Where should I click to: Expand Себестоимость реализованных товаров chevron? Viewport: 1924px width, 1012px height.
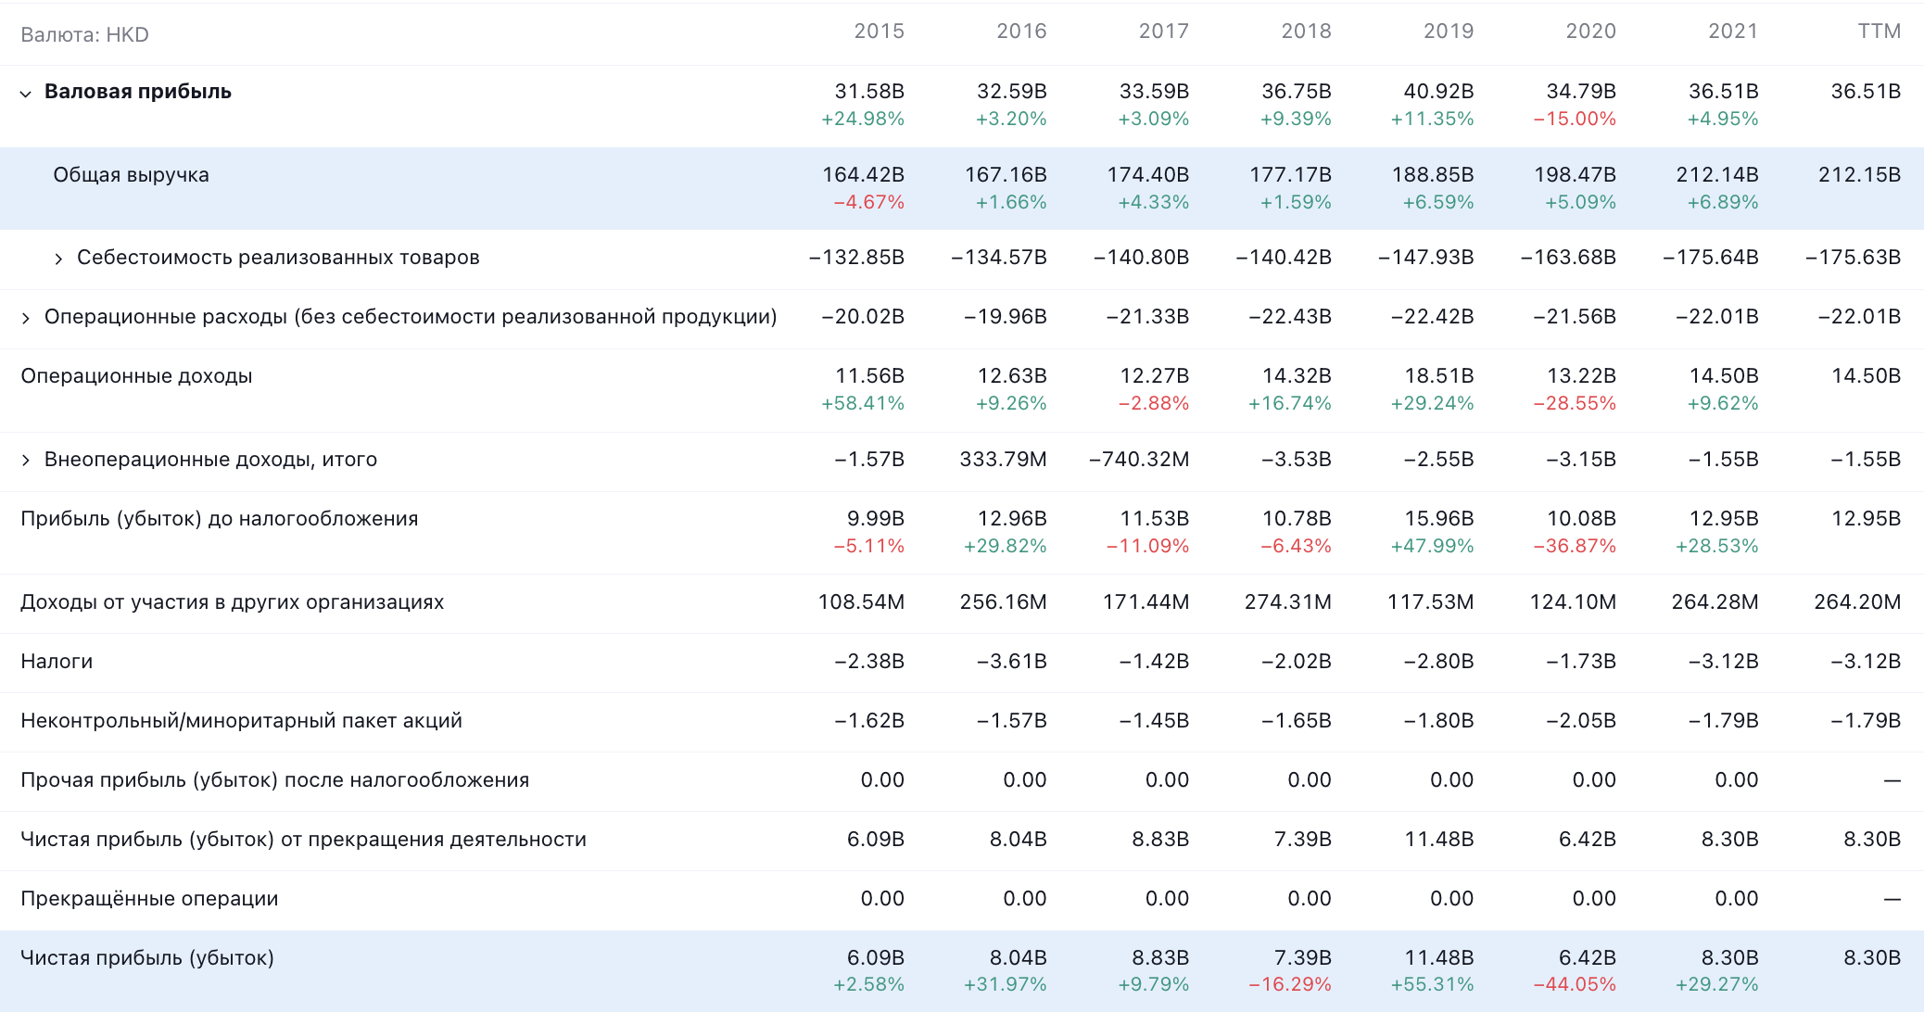coord(58,259)
